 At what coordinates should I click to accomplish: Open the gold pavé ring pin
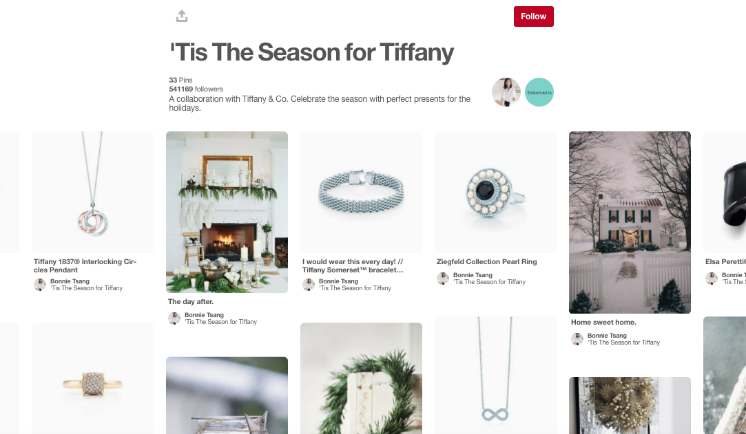click(92, 378)
